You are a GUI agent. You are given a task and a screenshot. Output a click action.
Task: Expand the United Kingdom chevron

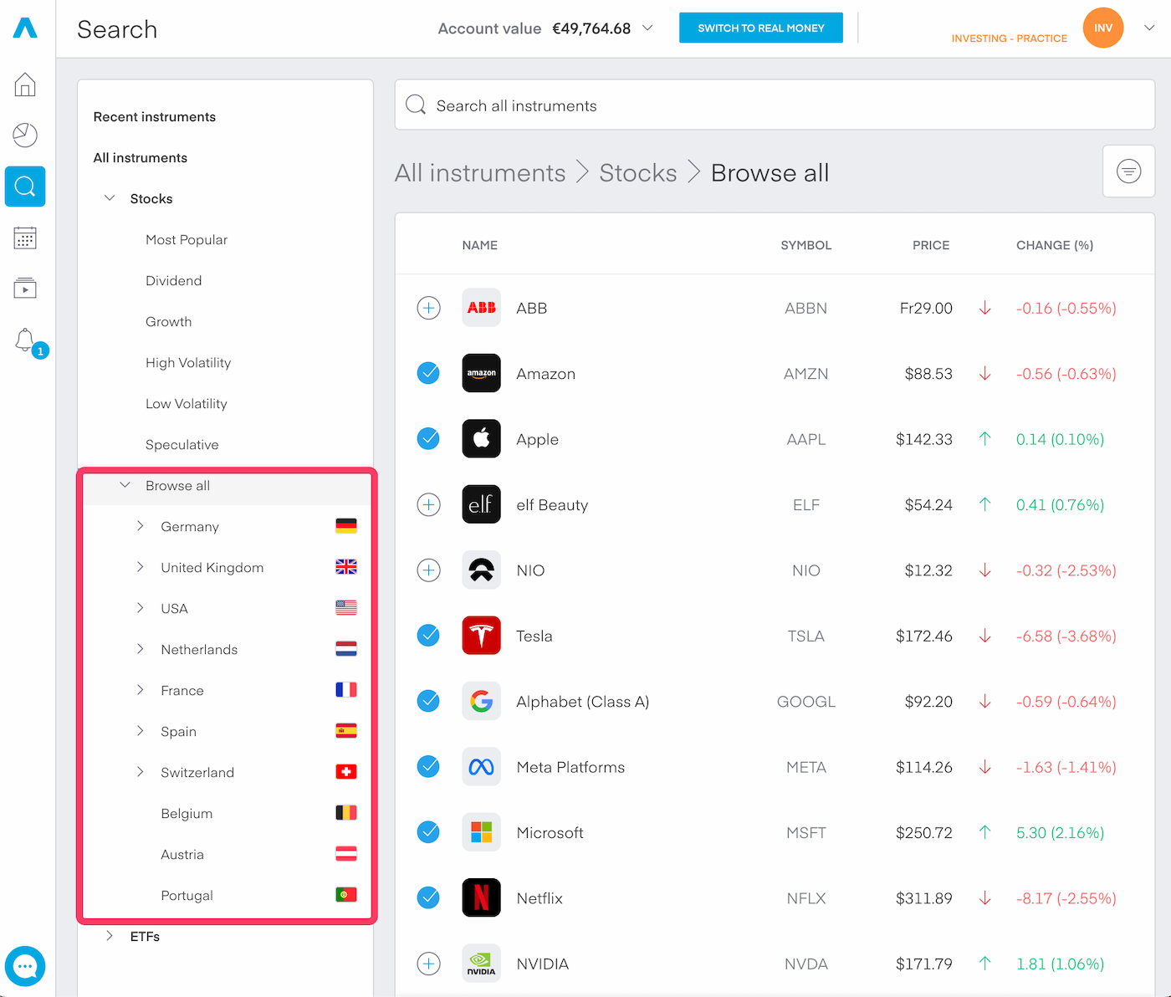[140, 567]
